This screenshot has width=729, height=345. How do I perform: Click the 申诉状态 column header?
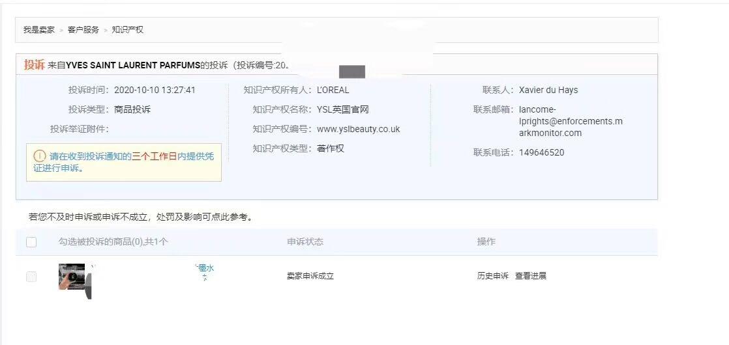point(305,241)
